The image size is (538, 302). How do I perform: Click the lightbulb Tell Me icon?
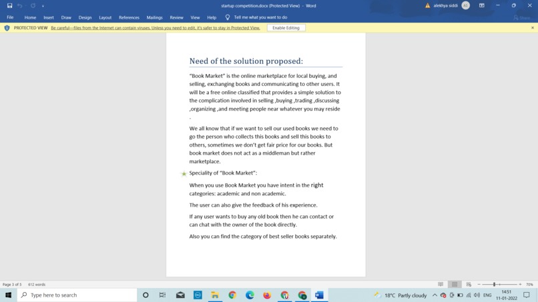(x=228, y=17)
